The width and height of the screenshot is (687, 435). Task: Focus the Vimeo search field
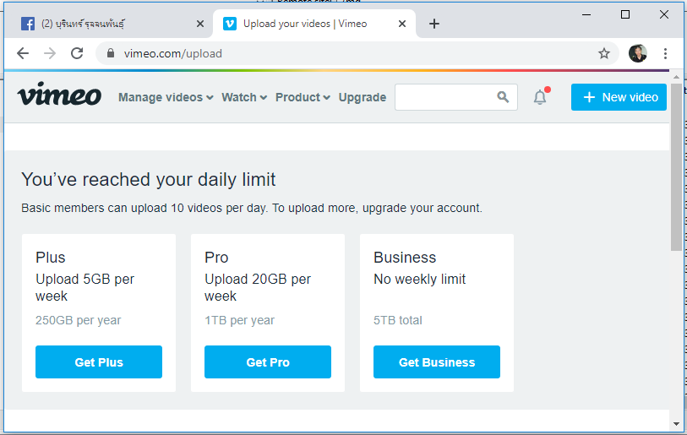point(444,97)
